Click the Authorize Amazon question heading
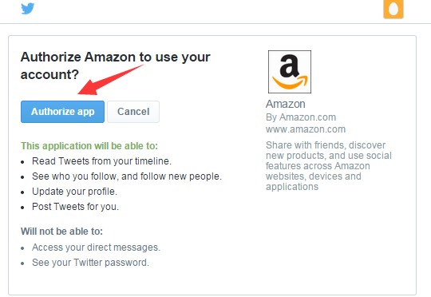The image size is (431, 297). coord(116,65)
